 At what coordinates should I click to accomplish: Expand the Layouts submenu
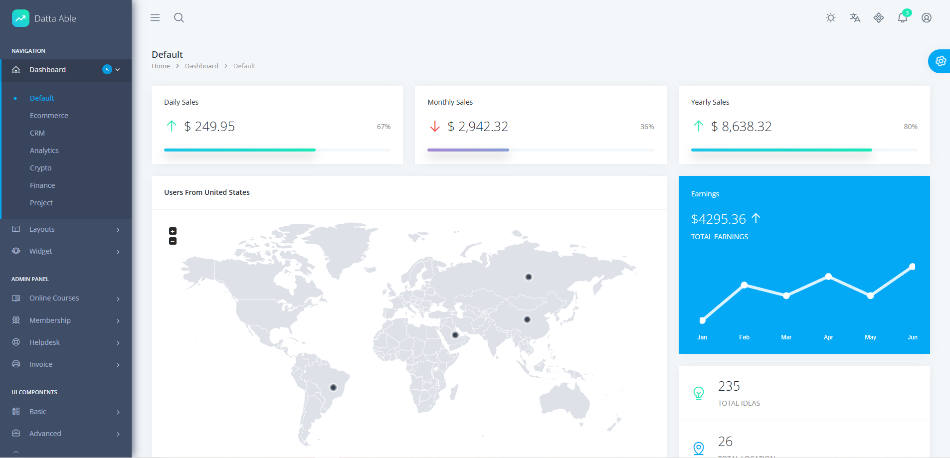point(66,229)
